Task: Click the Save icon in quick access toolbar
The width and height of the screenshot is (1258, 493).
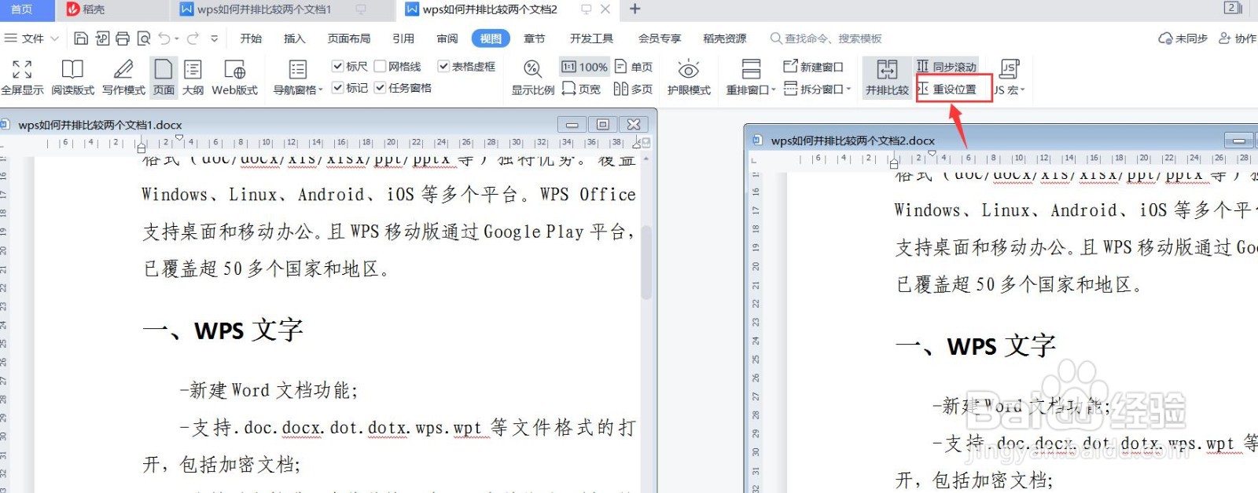Action: click(81, 38)
